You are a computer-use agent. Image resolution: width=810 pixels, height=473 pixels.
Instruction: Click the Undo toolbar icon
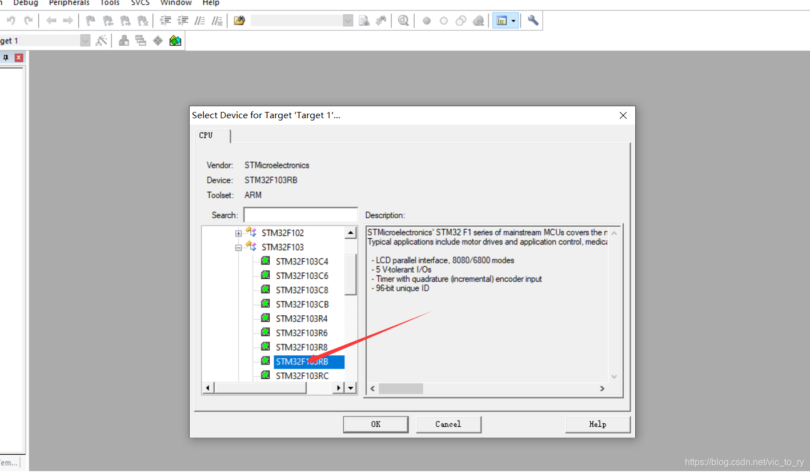[x=10, y=21]
